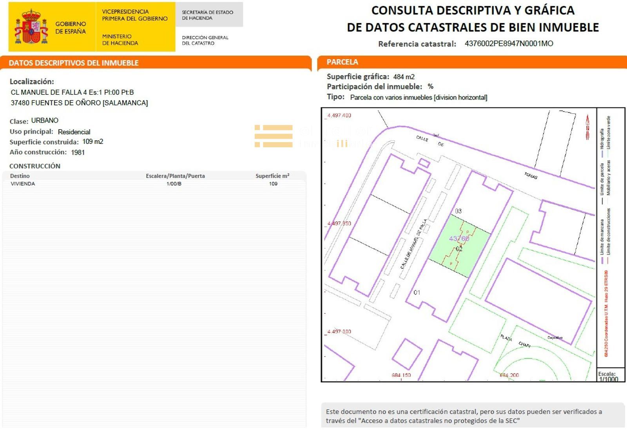Click the Superficie m² column header
The width and height of the screenshot is (627, 438).
coord(272,176)
